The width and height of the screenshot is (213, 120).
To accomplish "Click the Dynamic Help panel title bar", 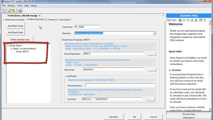I will 189,16.
